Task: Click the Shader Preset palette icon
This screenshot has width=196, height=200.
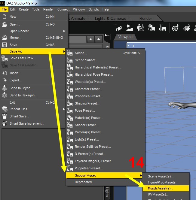Action: pos(69,125)
